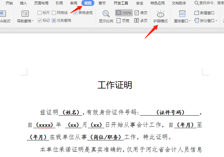Open the 安全 tab
Image resolution: width=224 pixels, height=157 pixels.
tap(140, 3)
